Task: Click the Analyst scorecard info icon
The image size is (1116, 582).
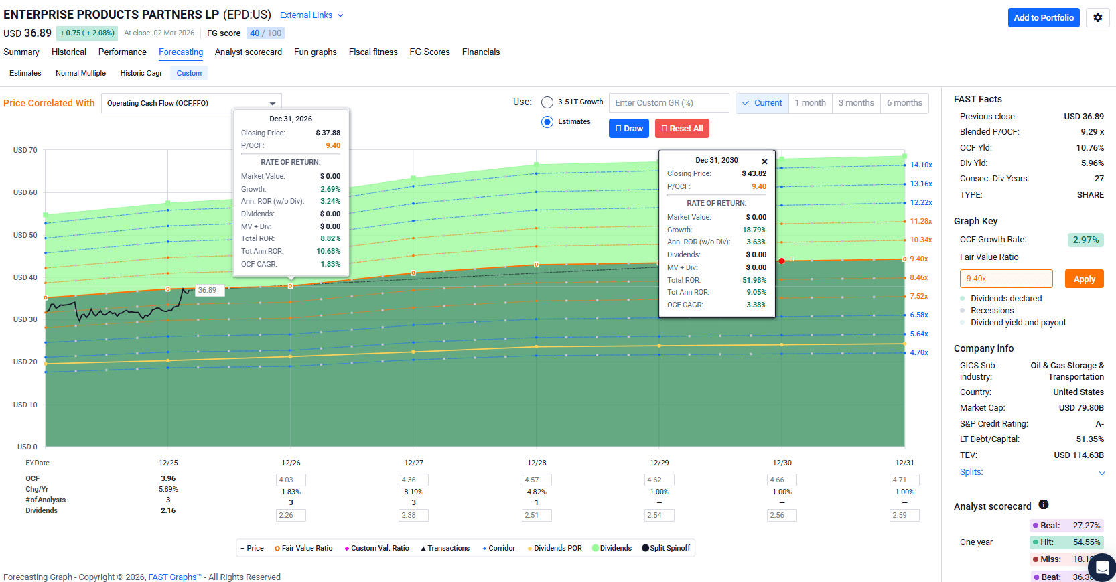Action: pyautogui.click(x=1043, y=505)
